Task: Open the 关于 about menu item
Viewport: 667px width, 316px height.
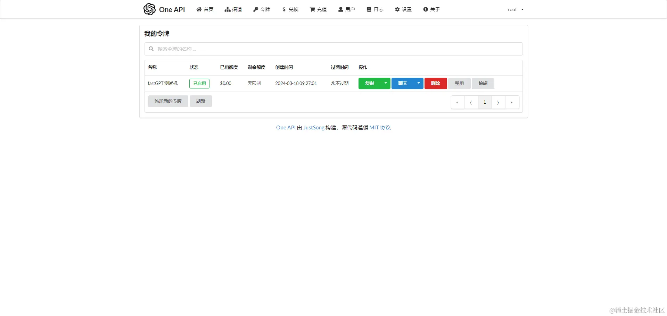Action: 432,9
